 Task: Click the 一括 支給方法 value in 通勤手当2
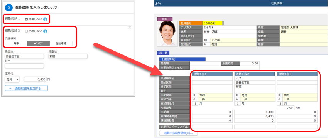click(258, 99)
